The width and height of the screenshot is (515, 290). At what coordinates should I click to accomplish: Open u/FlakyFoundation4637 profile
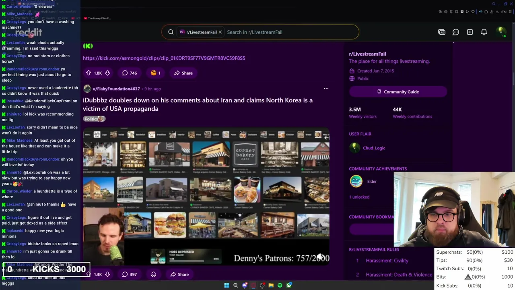coord(116,89)
